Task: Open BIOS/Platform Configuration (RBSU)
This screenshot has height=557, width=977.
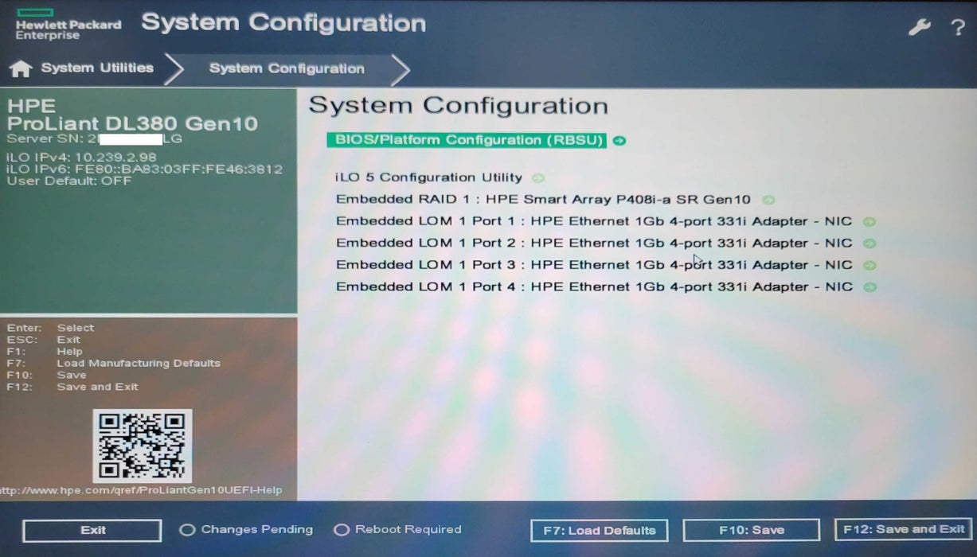Action: coord(466,141)
